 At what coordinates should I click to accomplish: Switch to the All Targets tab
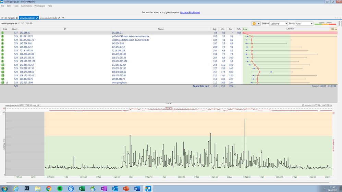coord(9,18)
